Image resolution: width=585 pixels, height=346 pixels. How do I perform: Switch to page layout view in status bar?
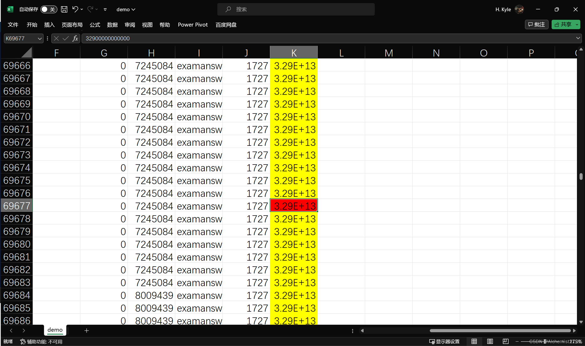[490, 341]
